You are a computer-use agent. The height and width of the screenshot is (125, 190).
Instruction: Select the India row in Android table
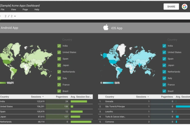coord(46,102)
